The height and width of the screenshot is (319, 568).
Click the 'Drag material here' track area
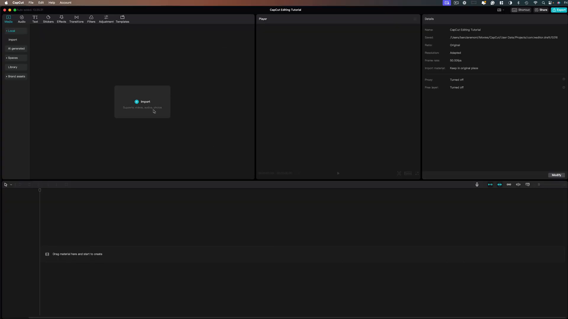tap(302, 254)
